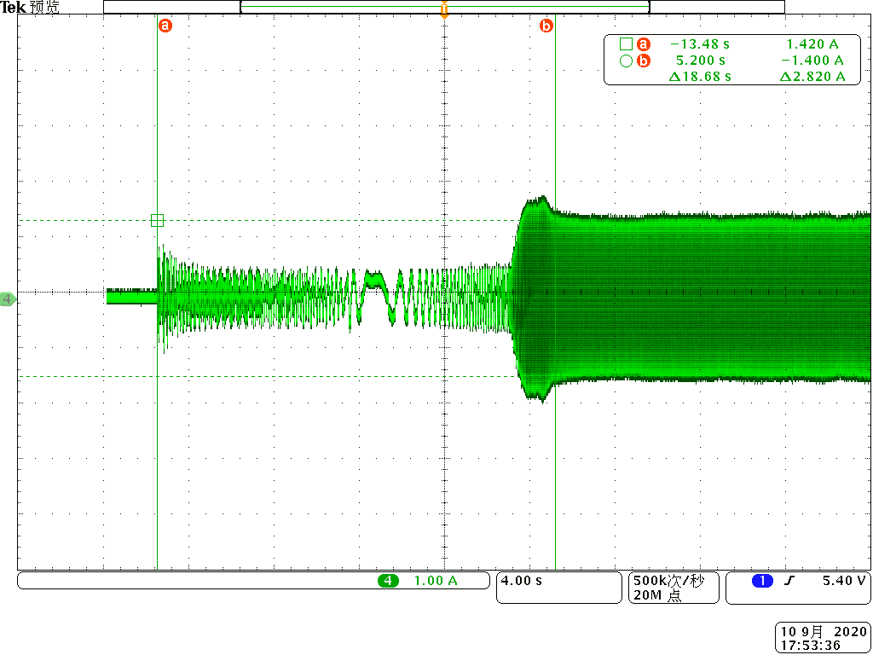Click the green channel 4 badge

[388, 580]
